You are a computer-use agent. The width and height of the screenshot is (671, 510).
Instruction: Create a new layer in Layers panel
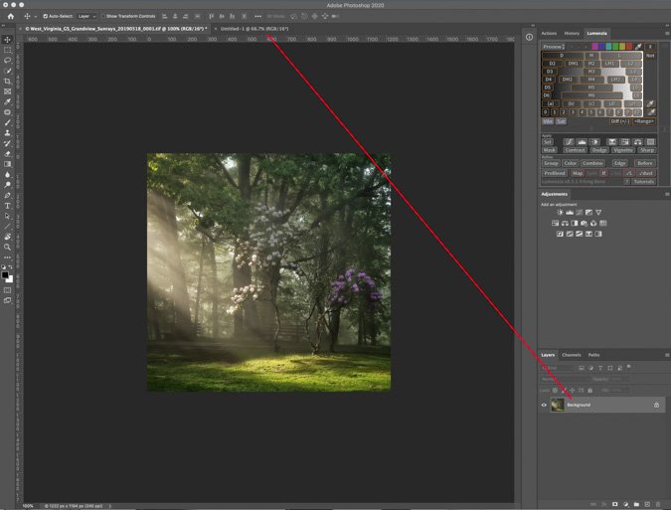pyautogui.click(x=647, y=504)
